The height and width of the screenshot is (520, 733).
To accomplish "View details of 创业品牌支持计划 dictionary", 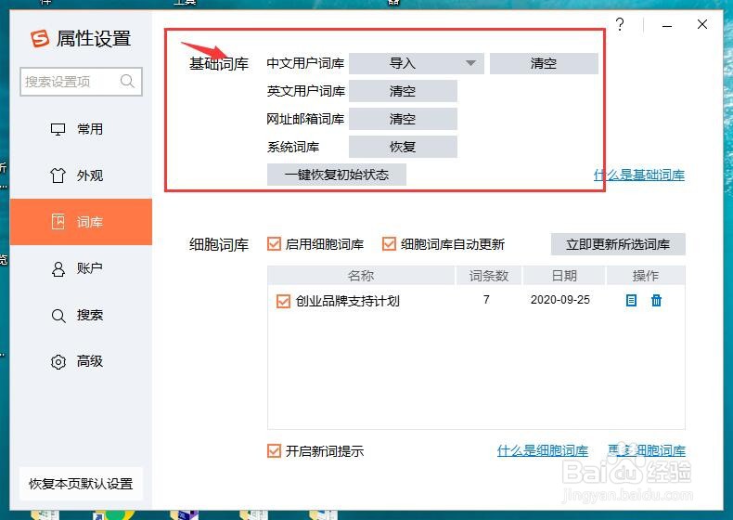I will pos(631,301).
